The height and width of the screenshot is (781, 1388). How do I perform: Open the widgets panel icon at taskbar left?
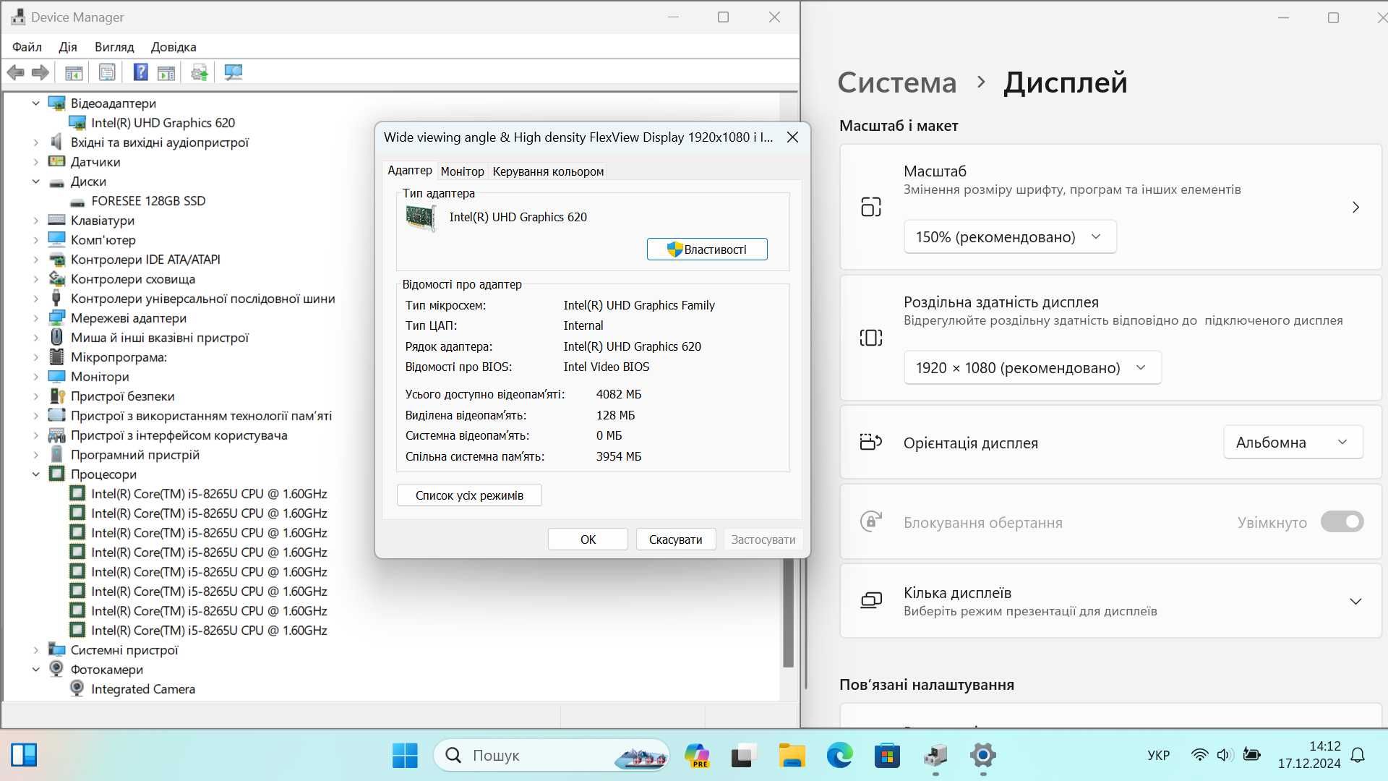point(24,755)
